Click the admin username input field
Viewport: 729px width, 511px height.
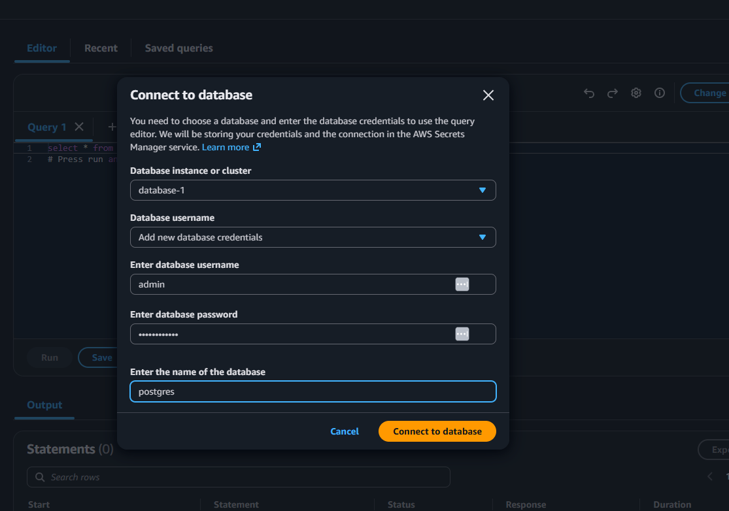(313, 284)
